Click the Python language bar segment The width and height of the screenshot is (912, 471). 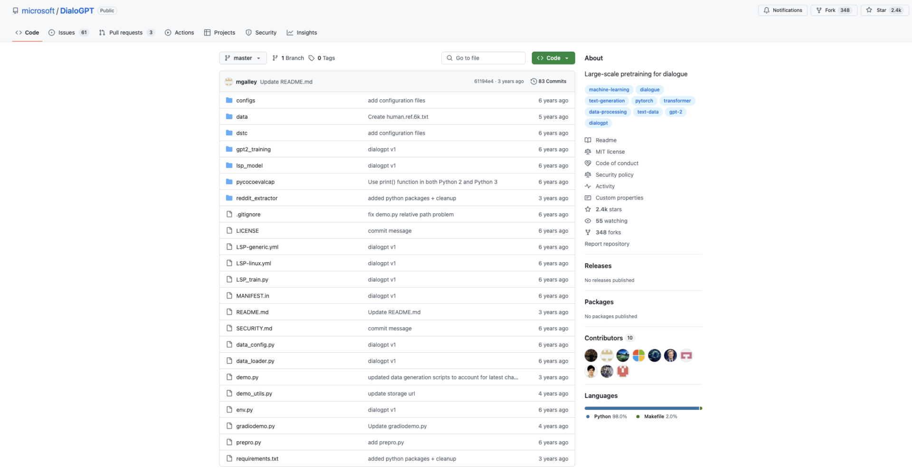pos(642,408)
